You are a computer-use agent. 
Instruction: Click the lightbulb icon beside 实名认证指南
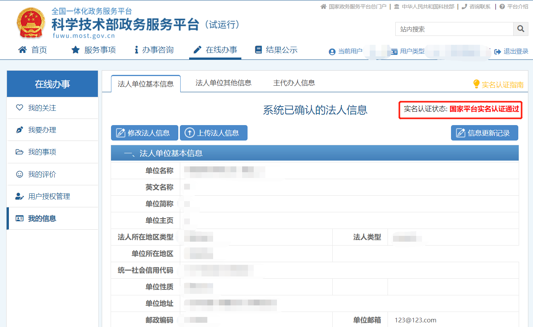click(477, 84)
